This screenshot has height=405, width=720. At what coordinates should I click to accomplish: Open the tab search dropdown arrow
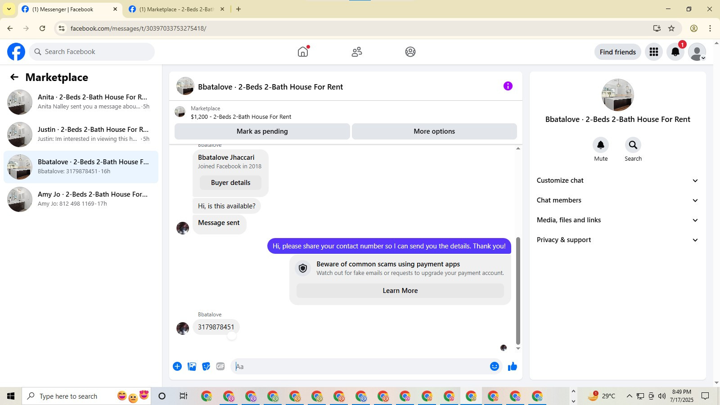pyautogui.click(x=9, y=9)
